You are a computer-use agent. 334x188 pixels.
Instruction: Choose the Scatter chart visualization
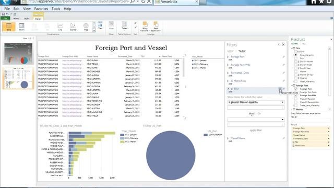coord(73,27)
